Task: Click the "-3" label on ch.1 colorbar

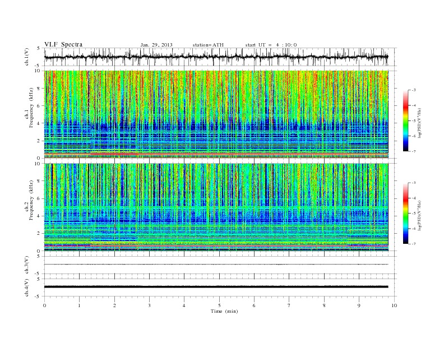Action: pos(414,90)
